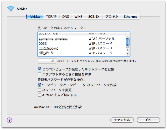Click the キャンセル button
This screenshot has width=167, height=130.
click(x=122, y=120)
